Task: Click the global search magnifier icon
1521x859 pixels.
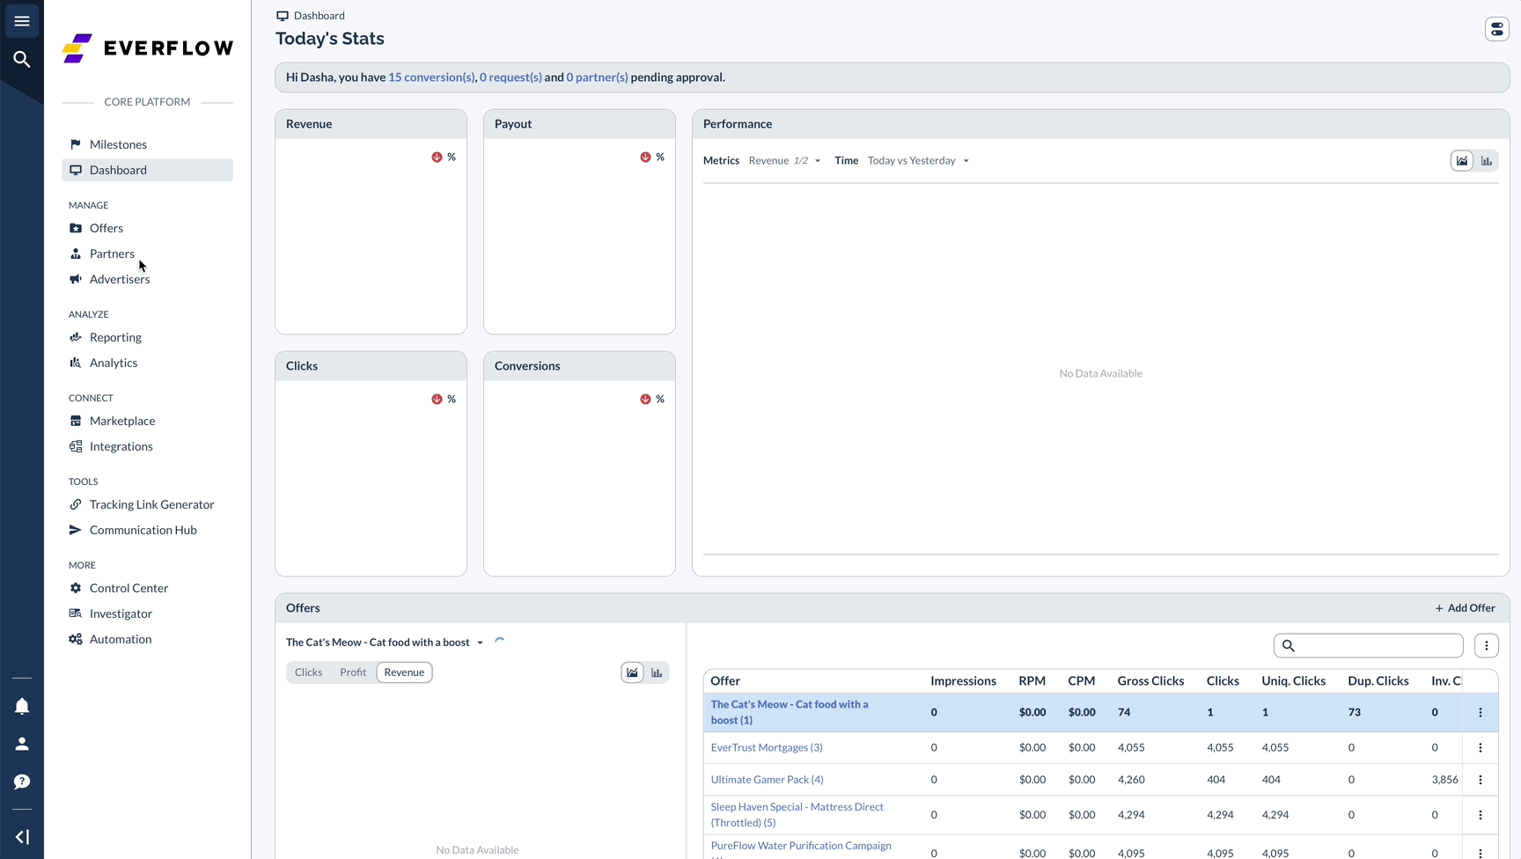Action: 22,59
